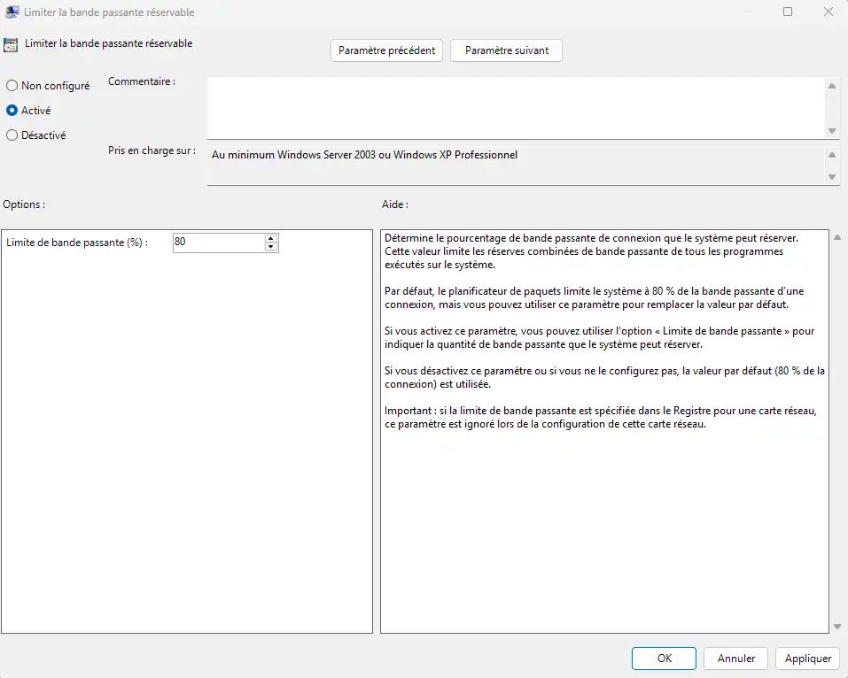Click the "Paramètre suivant" button
This screenshot has width=848, height=678.
(506, 50)
